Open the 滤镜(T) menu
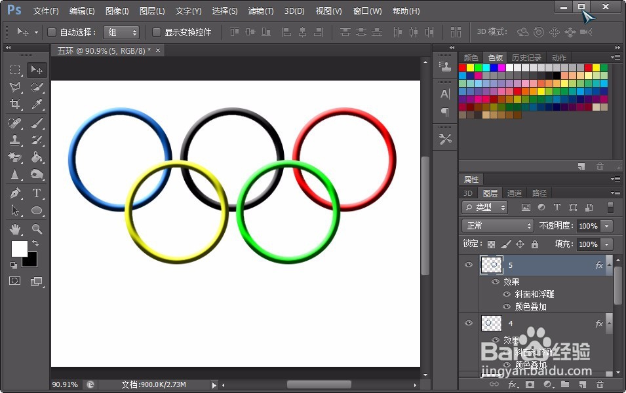 261,11
